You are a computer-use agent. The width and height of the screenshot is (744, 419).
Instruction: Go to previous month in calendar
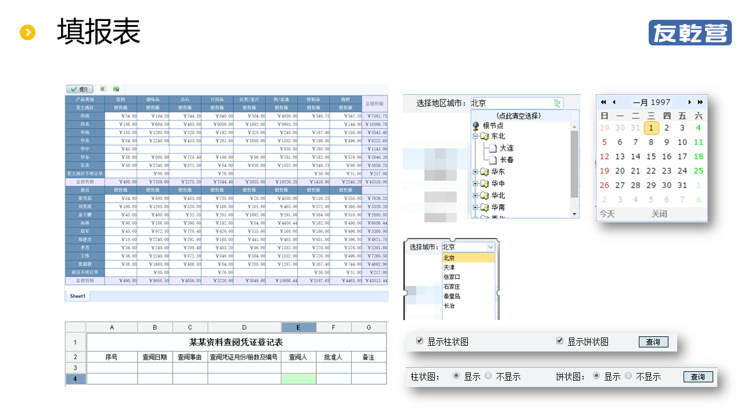click(x=614, y=102)
